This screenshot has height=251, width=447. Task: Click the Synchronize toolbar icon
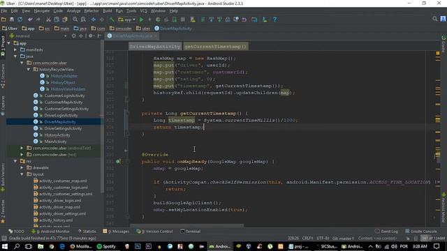tap(20, 20)
